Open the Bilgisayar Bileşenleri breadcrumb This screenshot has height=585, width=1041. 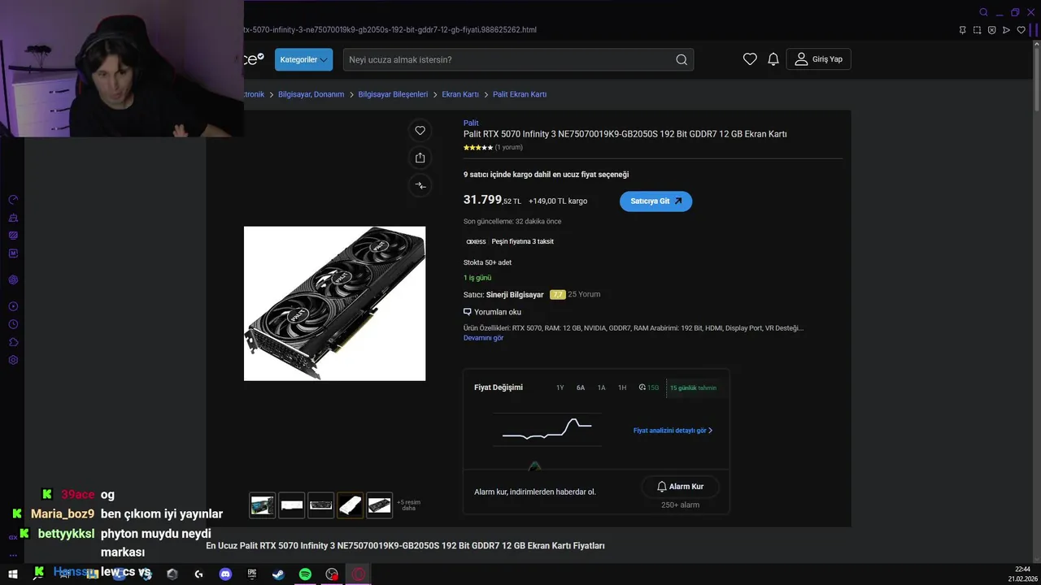393,94
